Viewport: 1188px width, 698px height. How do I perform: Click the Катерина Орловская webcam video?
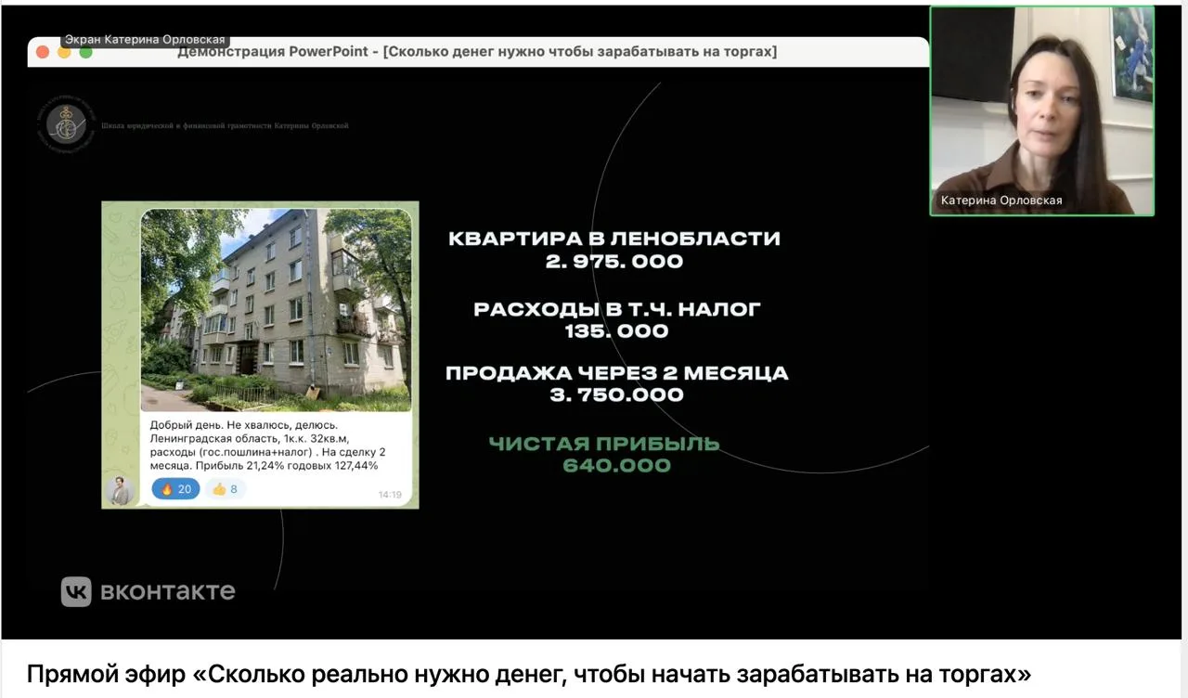point(1042,111)
